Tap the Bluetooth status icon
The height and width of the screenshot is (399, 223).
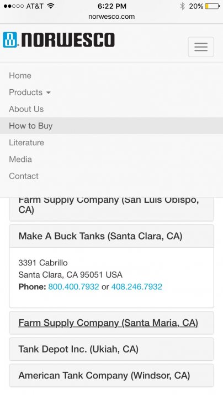click(x=182, y=6)
